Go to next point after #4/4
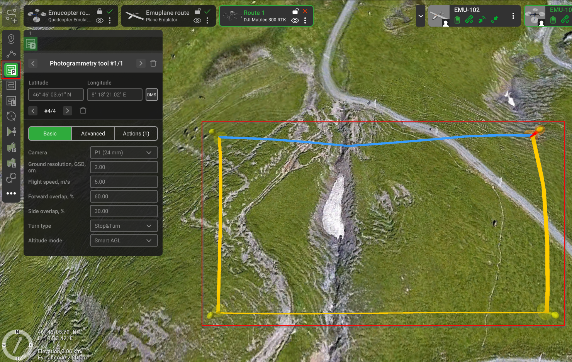Image resolution: width=572 pixels, height=362 pixels. pos(68,111)
